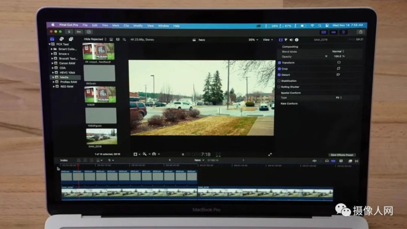Open the Photos and Audio sidebar
Viewport: 407px width, 229px height.
[x=61, y=39]
